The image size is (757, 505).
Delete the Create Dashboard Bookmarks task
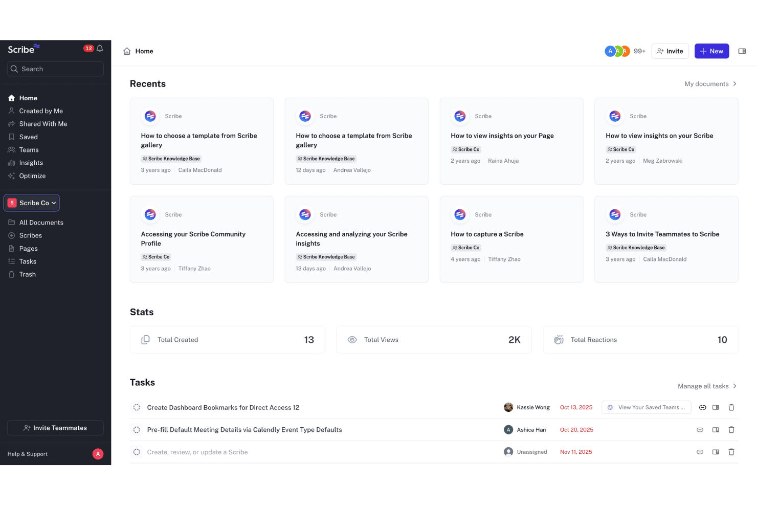click(x=731, y=408)
